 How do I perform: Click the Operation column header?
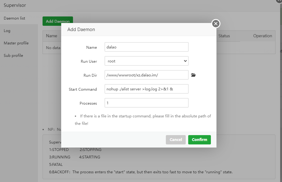[262, 36]
